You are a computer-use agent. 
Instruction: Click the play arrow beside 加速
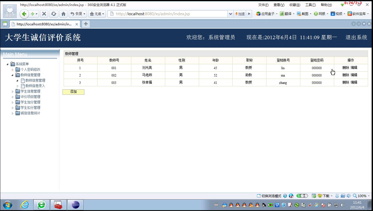(x=249, y=14)
